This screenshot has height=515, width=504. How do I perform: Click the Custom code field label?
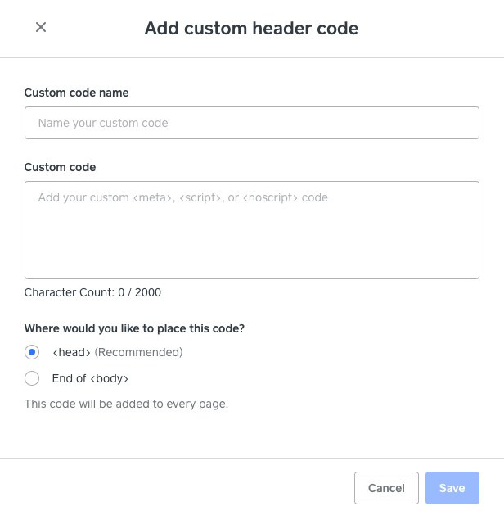click(60, 167)
